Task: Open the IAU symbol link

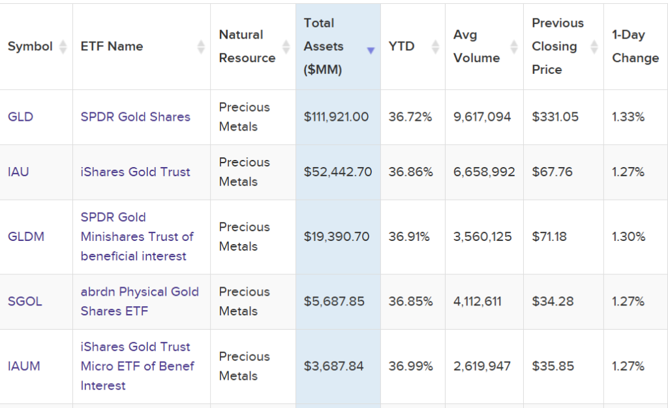Action: tap(18, 172)
